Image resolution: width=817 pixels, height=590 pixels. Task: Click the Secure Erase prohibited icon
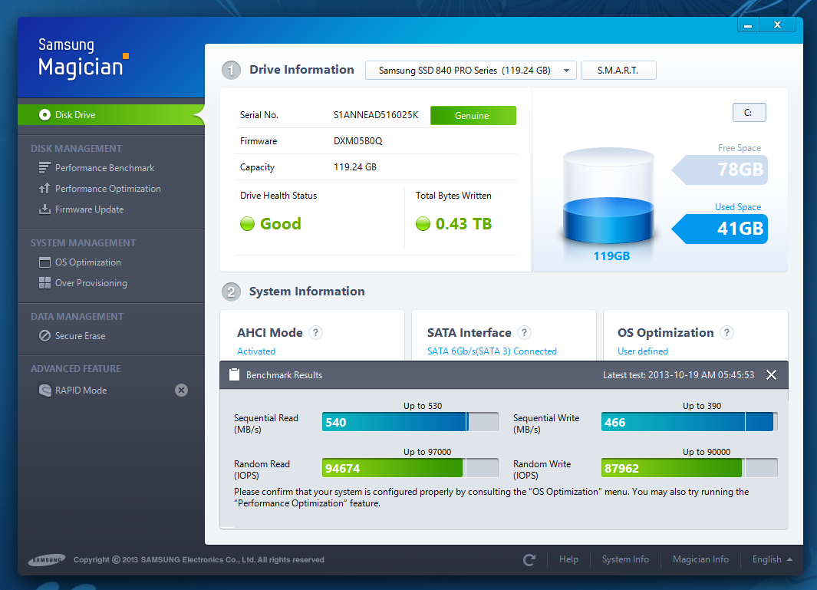[x=44, y=335]
